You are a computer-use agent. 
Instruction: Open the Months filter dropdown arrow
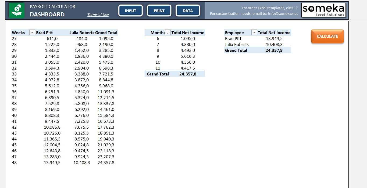pyautogui.click(x=168, y=32)
